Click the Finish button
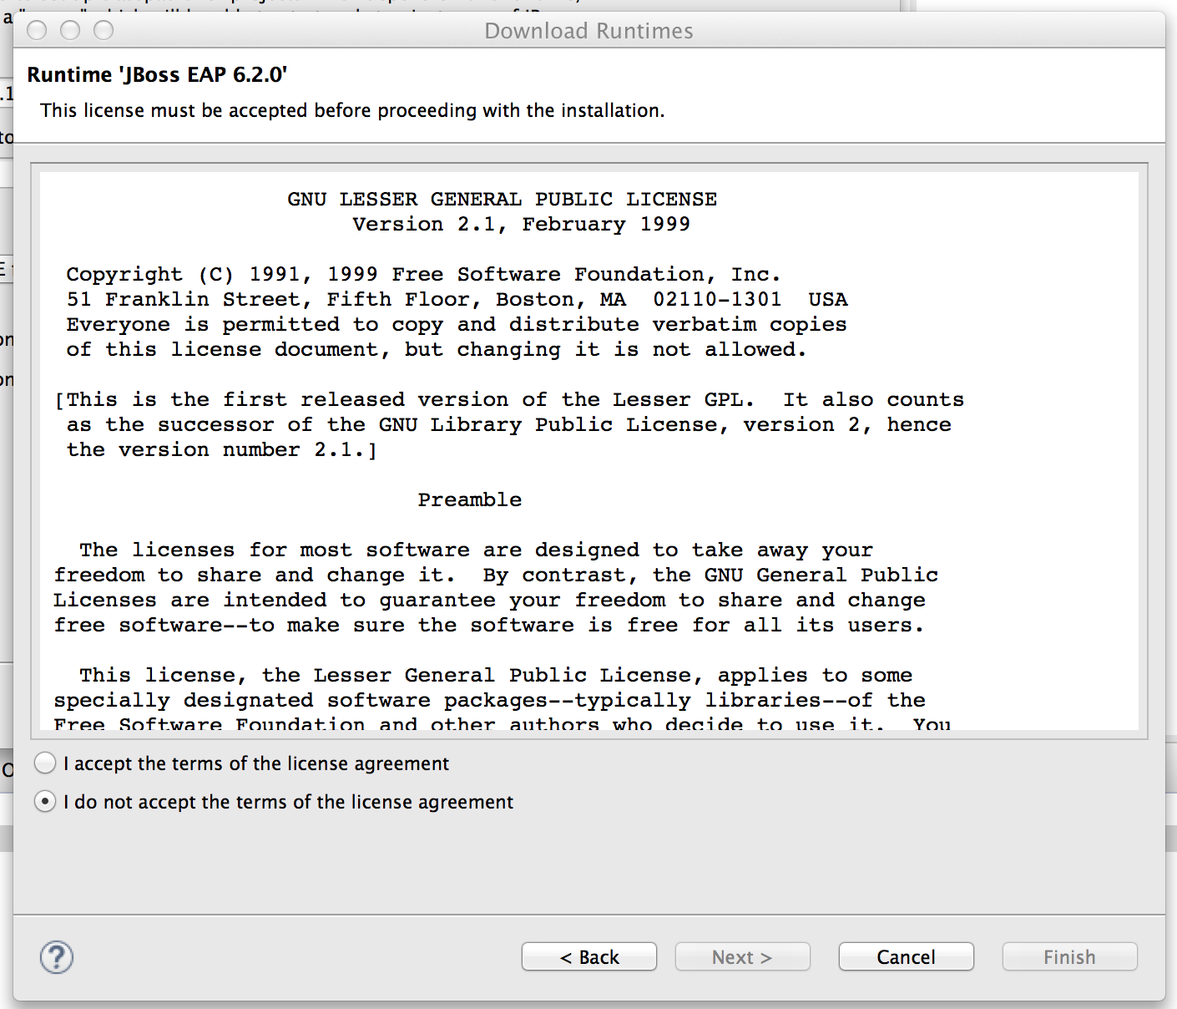The image size is (1177, 1009). (1070, 957)
